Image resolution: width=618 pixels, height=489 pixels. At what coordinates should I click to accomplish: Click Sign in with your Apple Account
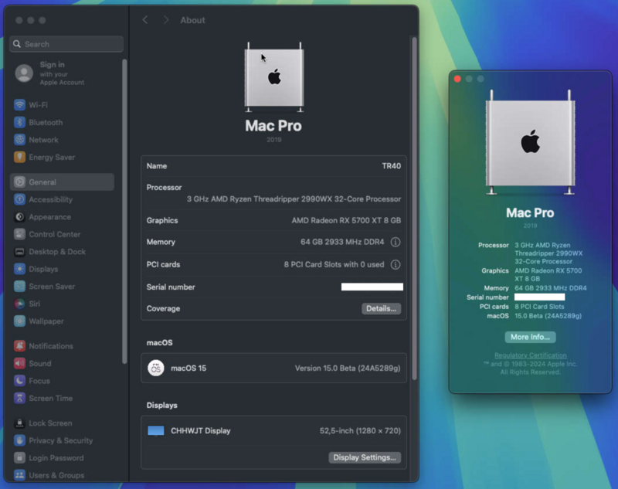(x=62, y=73)
